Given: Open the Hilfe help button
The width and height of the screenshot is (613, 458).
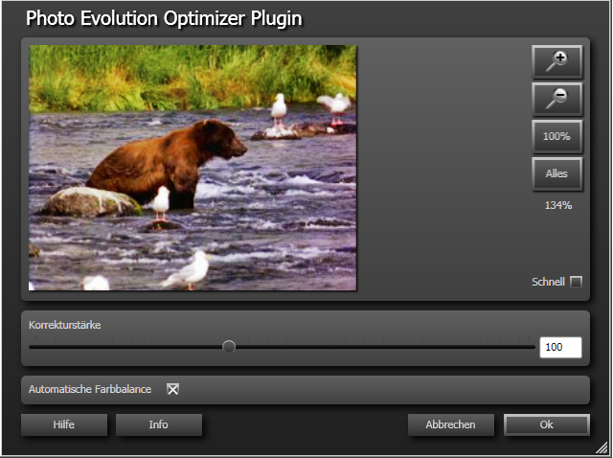Looking at the screenshot, I should [x=64, y=424].
